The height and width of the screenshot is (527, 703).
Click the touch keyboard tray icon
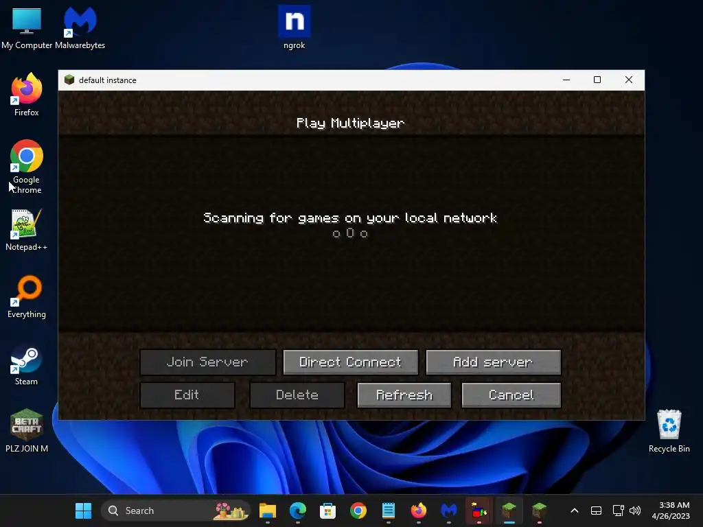(596, 511)
